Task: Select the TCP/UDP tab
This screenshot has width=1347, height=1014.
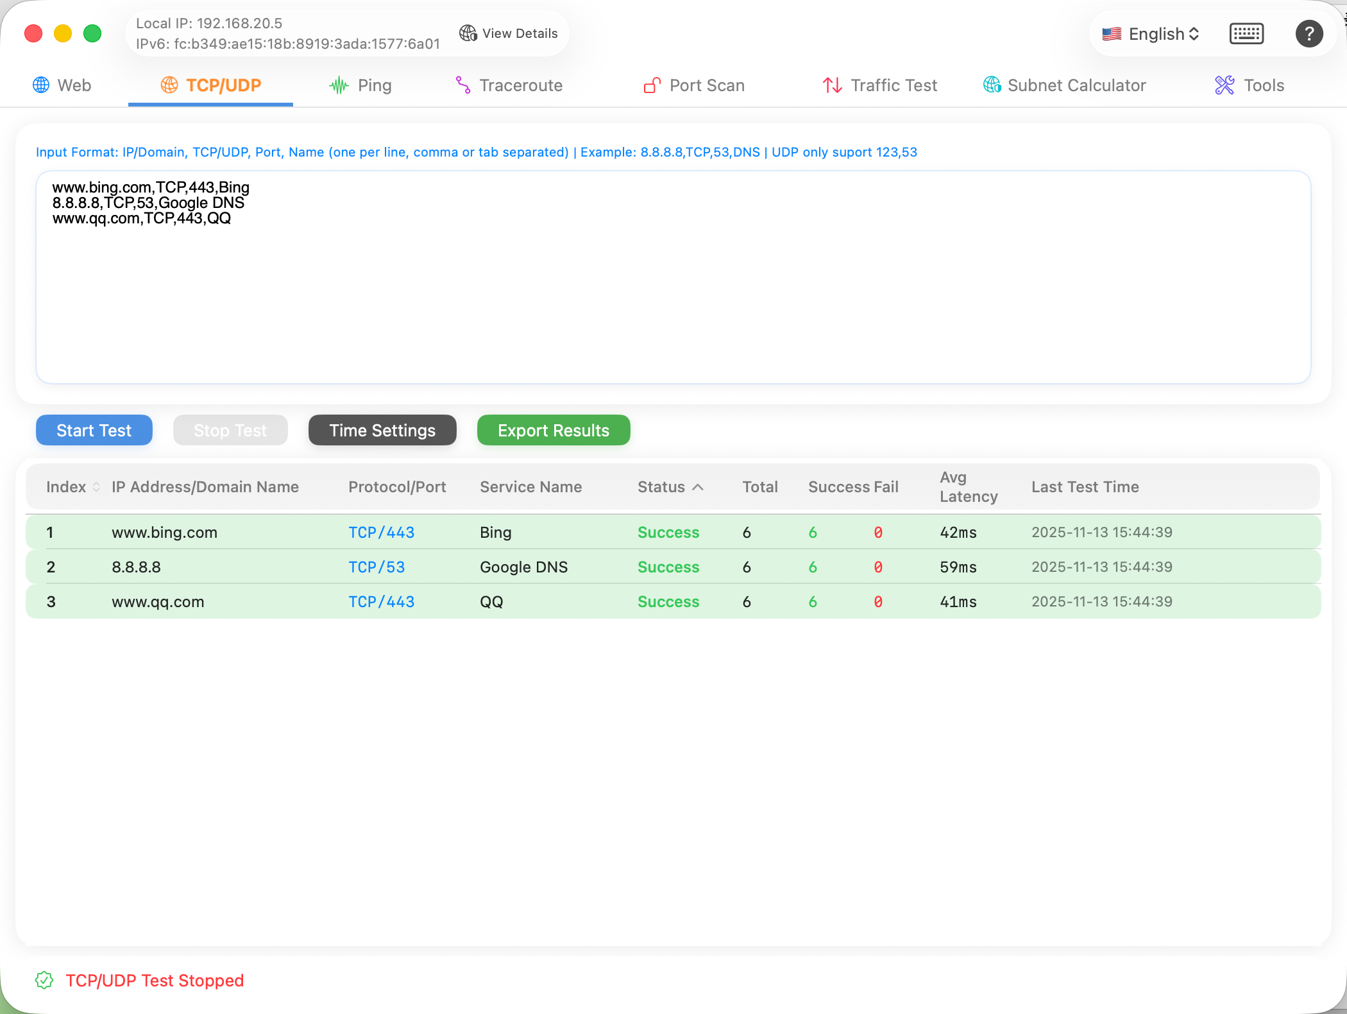Action: click(x=210, y=85)
